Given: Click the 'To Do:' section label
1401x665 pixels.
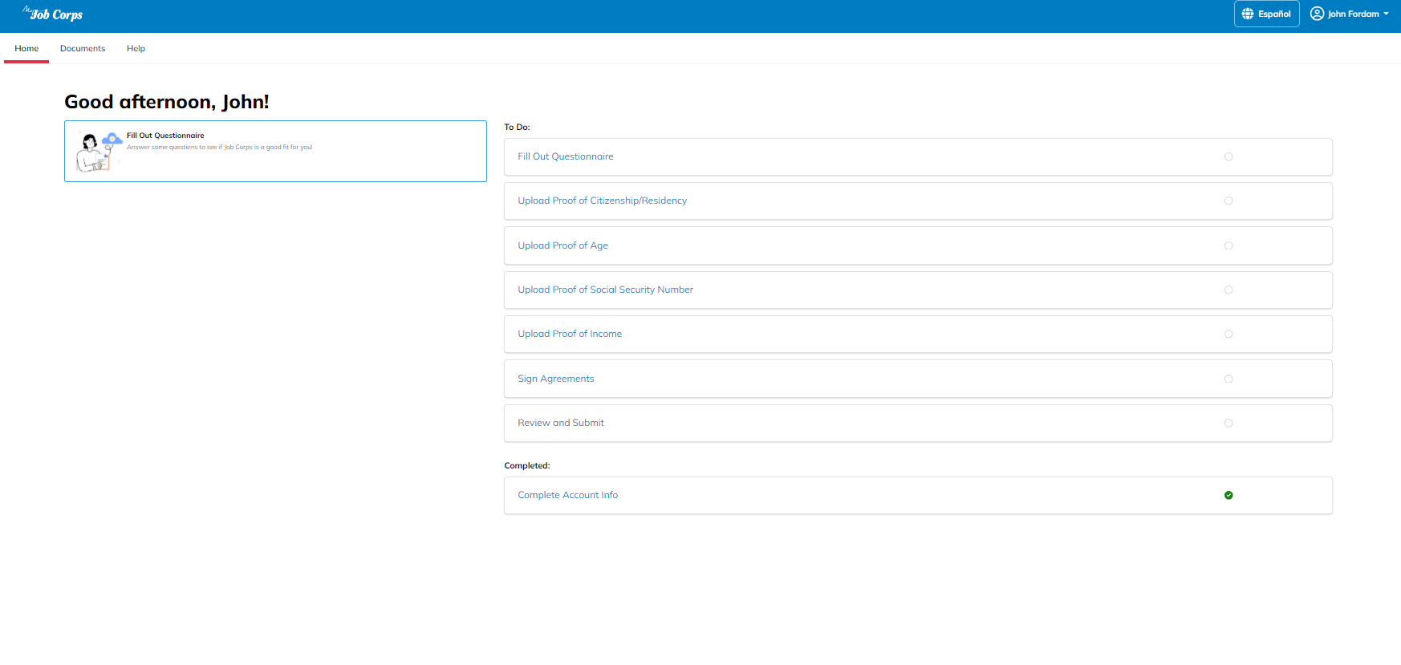Looking at the screenshot, I should tap(517, 128).
